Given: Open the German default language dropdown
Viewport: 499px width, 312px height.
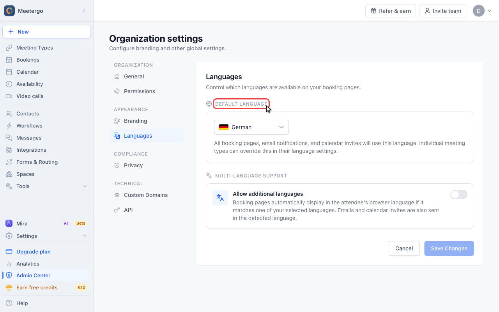Looking at the screenshot, I should 251,127.
